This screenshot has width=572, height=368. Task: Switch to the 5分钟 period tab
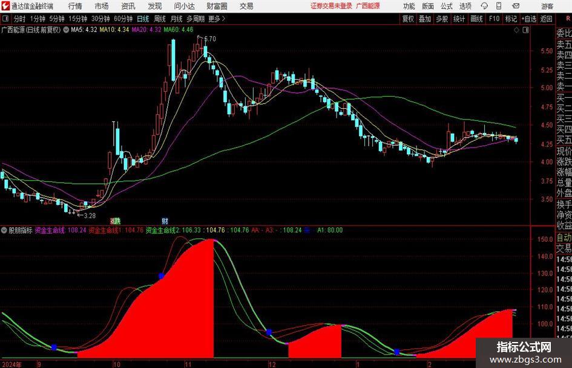point(57,19)
